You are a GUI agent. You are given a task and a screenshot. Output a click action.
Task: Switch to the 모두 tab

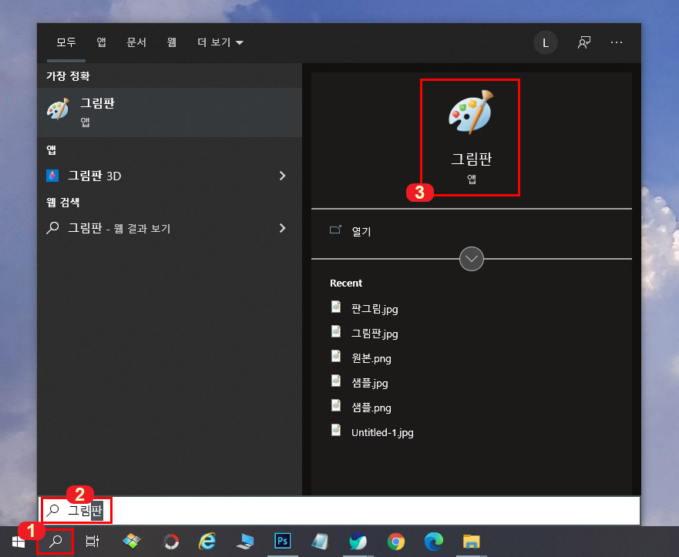click(66, 42)
